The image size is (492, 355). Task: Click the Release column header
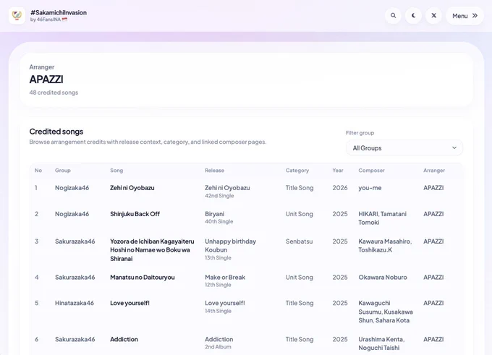[x=215, y=171]
